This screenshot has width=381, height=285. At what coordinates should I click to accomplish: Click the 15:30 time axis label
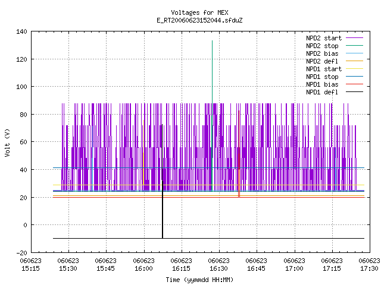tap(68, 268)
